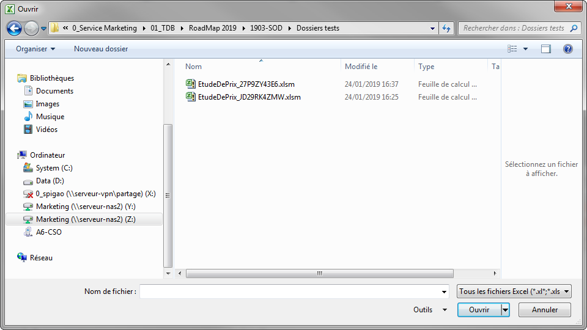Click the file list horizontal scrollbar thumb
The width and height of the screenshot is (587, 330).
320,274
